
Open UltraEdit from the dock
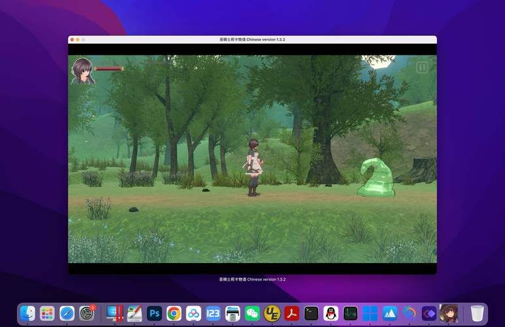[x=272, y=313]
